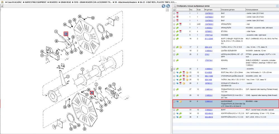Click the green arrow for 811-12040
This screenshot has width=279, height=134.
pyautogui.click(x=177, y=39)
